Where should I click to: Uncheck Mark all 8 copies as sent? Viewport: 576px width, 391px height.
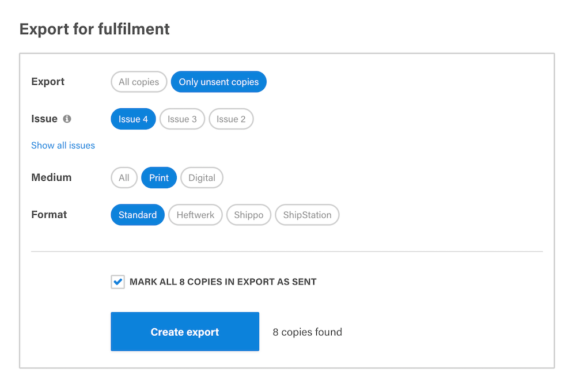(x=118, y=282)
